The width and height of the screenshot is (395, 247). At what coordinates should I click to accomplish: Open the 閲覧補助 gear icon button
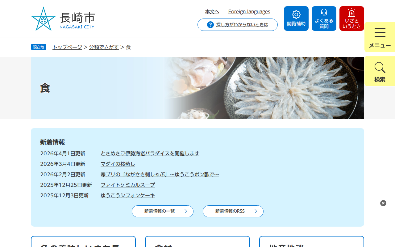(x=296, y=19)
